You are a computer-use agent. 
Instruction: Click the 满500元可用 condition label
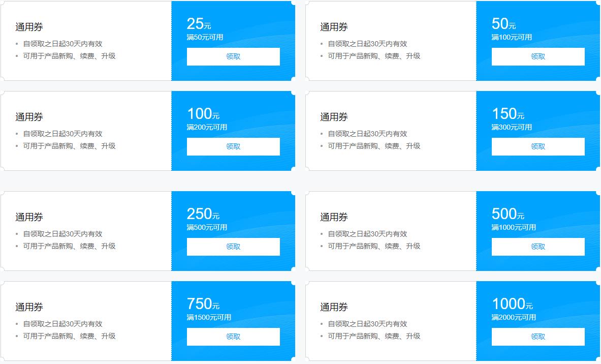[x=207, y=227]
